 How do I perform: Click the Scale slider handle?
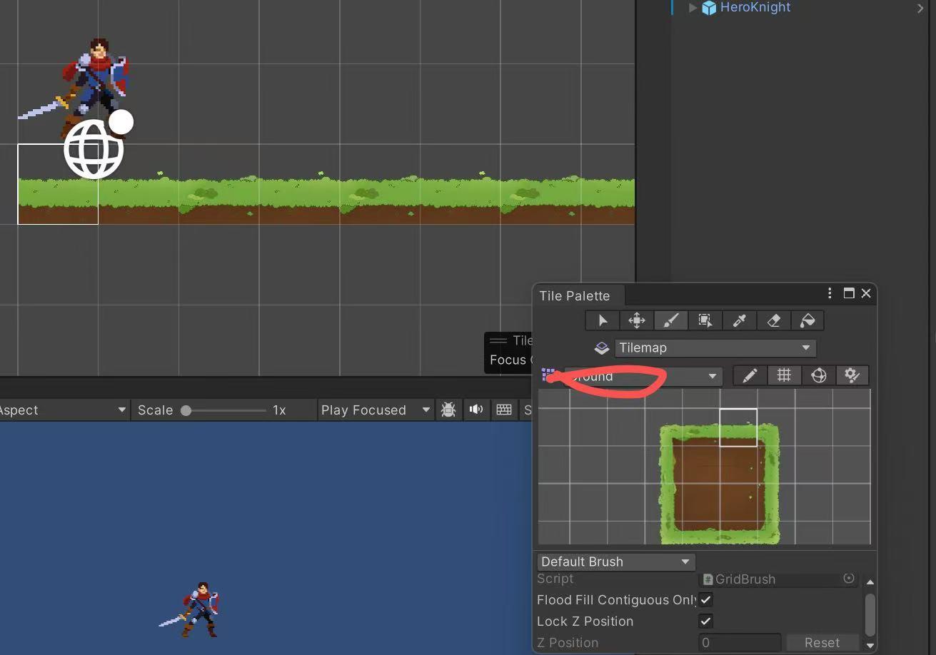tap(186, 410)
